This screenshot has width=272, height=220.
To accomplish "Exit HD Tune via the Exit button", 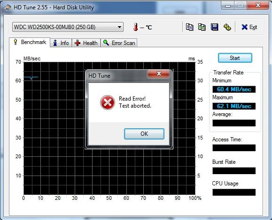I will pos(249,27).
